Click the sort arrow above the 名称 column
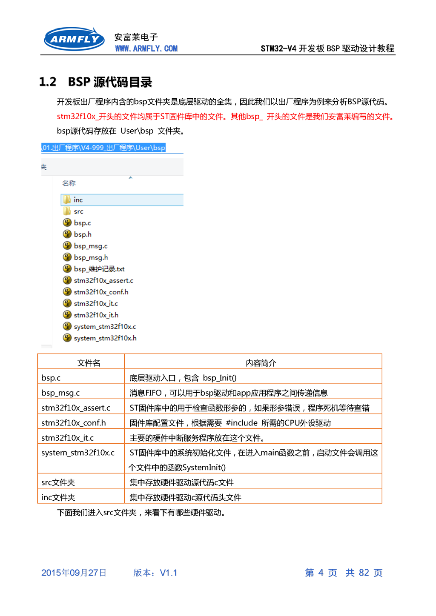 (x=130, y=177)
